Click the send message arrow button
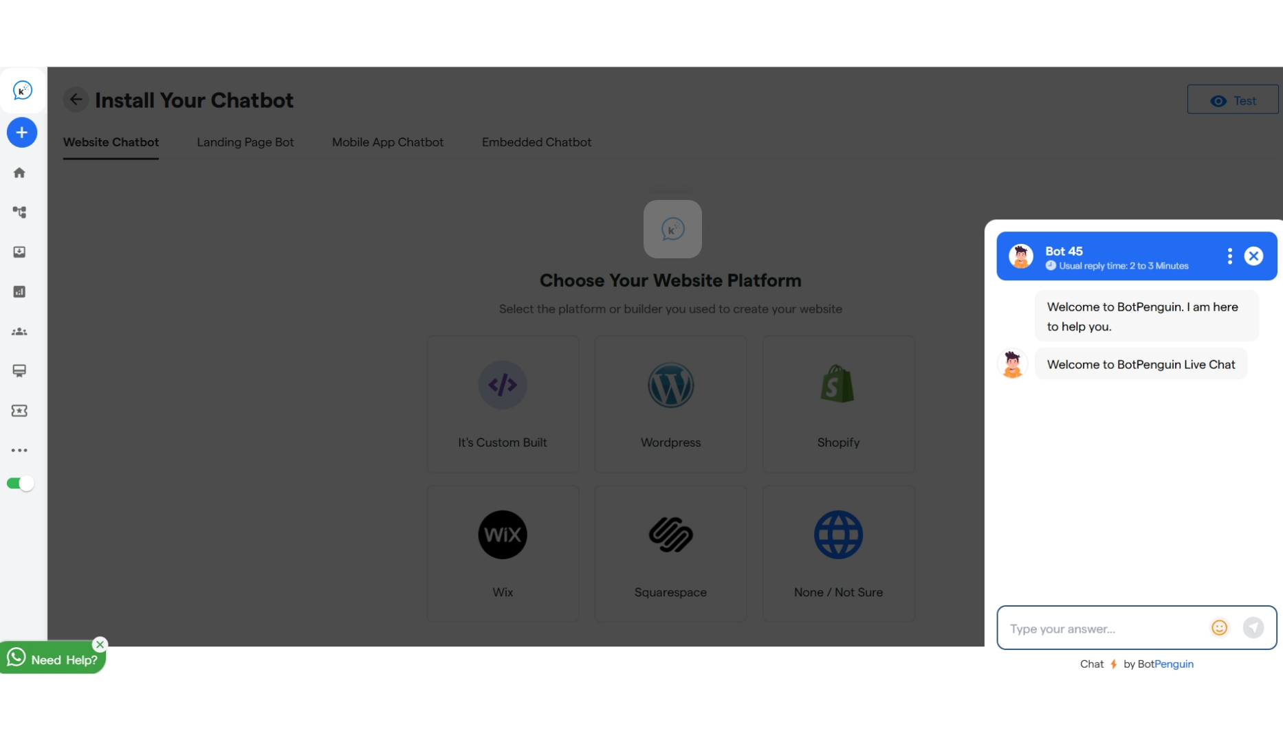 [x=1253, y=628]
